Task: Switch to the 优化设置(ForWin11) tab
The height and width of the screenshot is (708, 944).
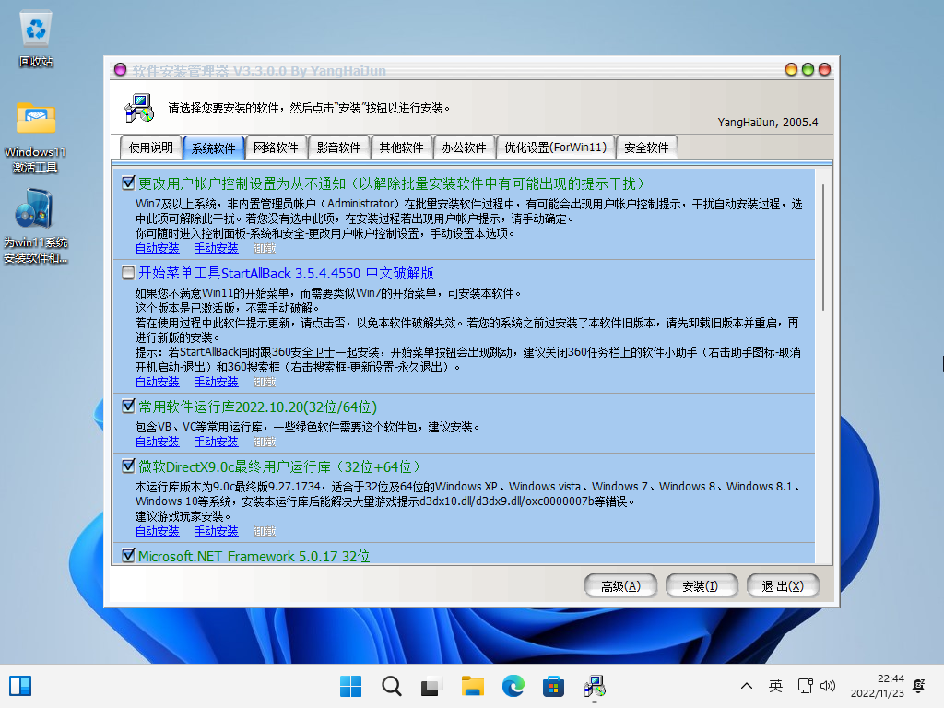Action: 554,147
